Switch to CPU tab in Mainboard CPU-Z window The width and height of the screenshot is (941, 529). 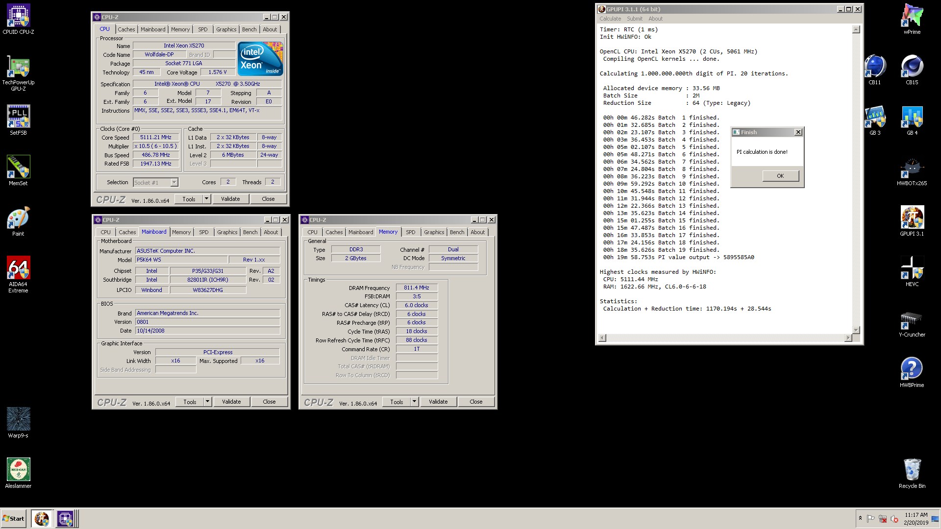point(105,232)
